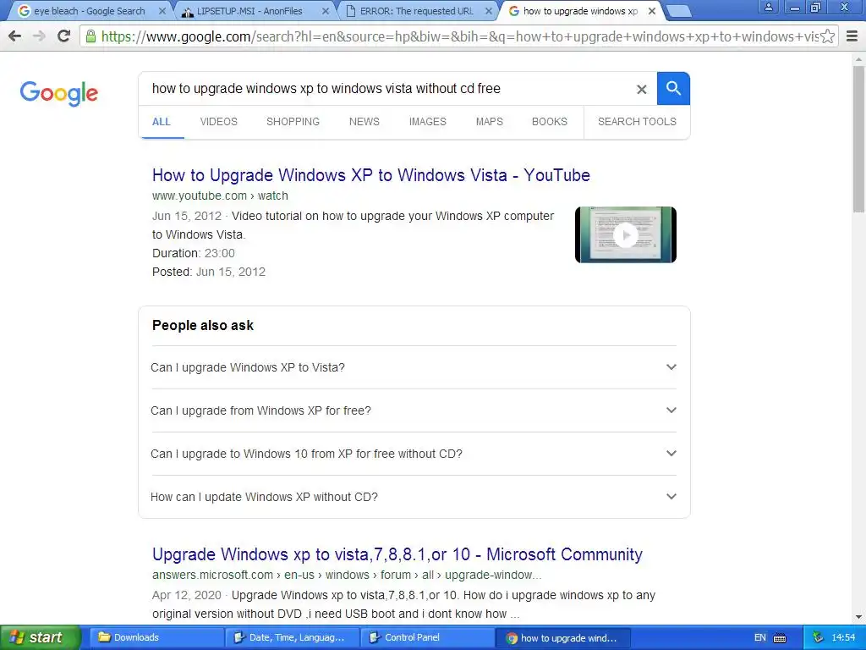Expand 'How can I update Windows XP without CD?'
Image resolution: width=866 pixels, height=650 pixels.
413,497
